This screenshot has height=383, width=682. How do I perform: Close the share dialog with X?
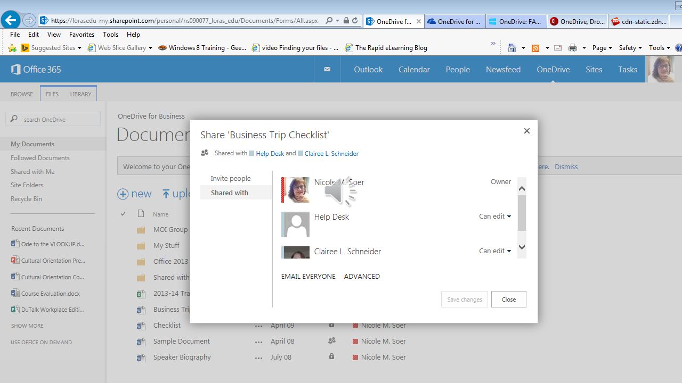pyautogui.click(x=527, y=131)
